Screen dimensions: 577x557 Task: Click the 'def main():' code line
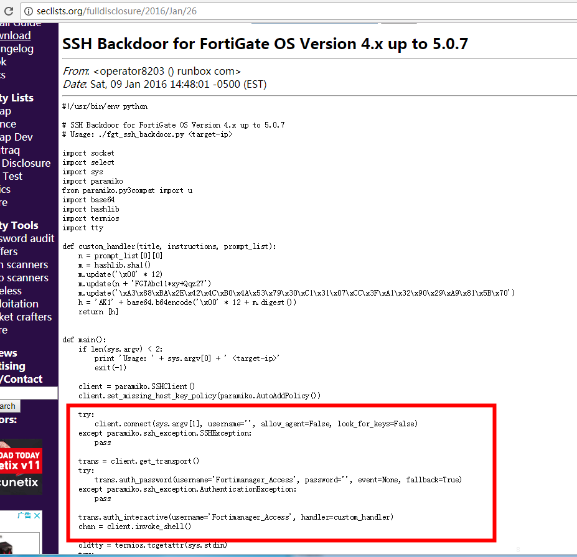[84, 340]
